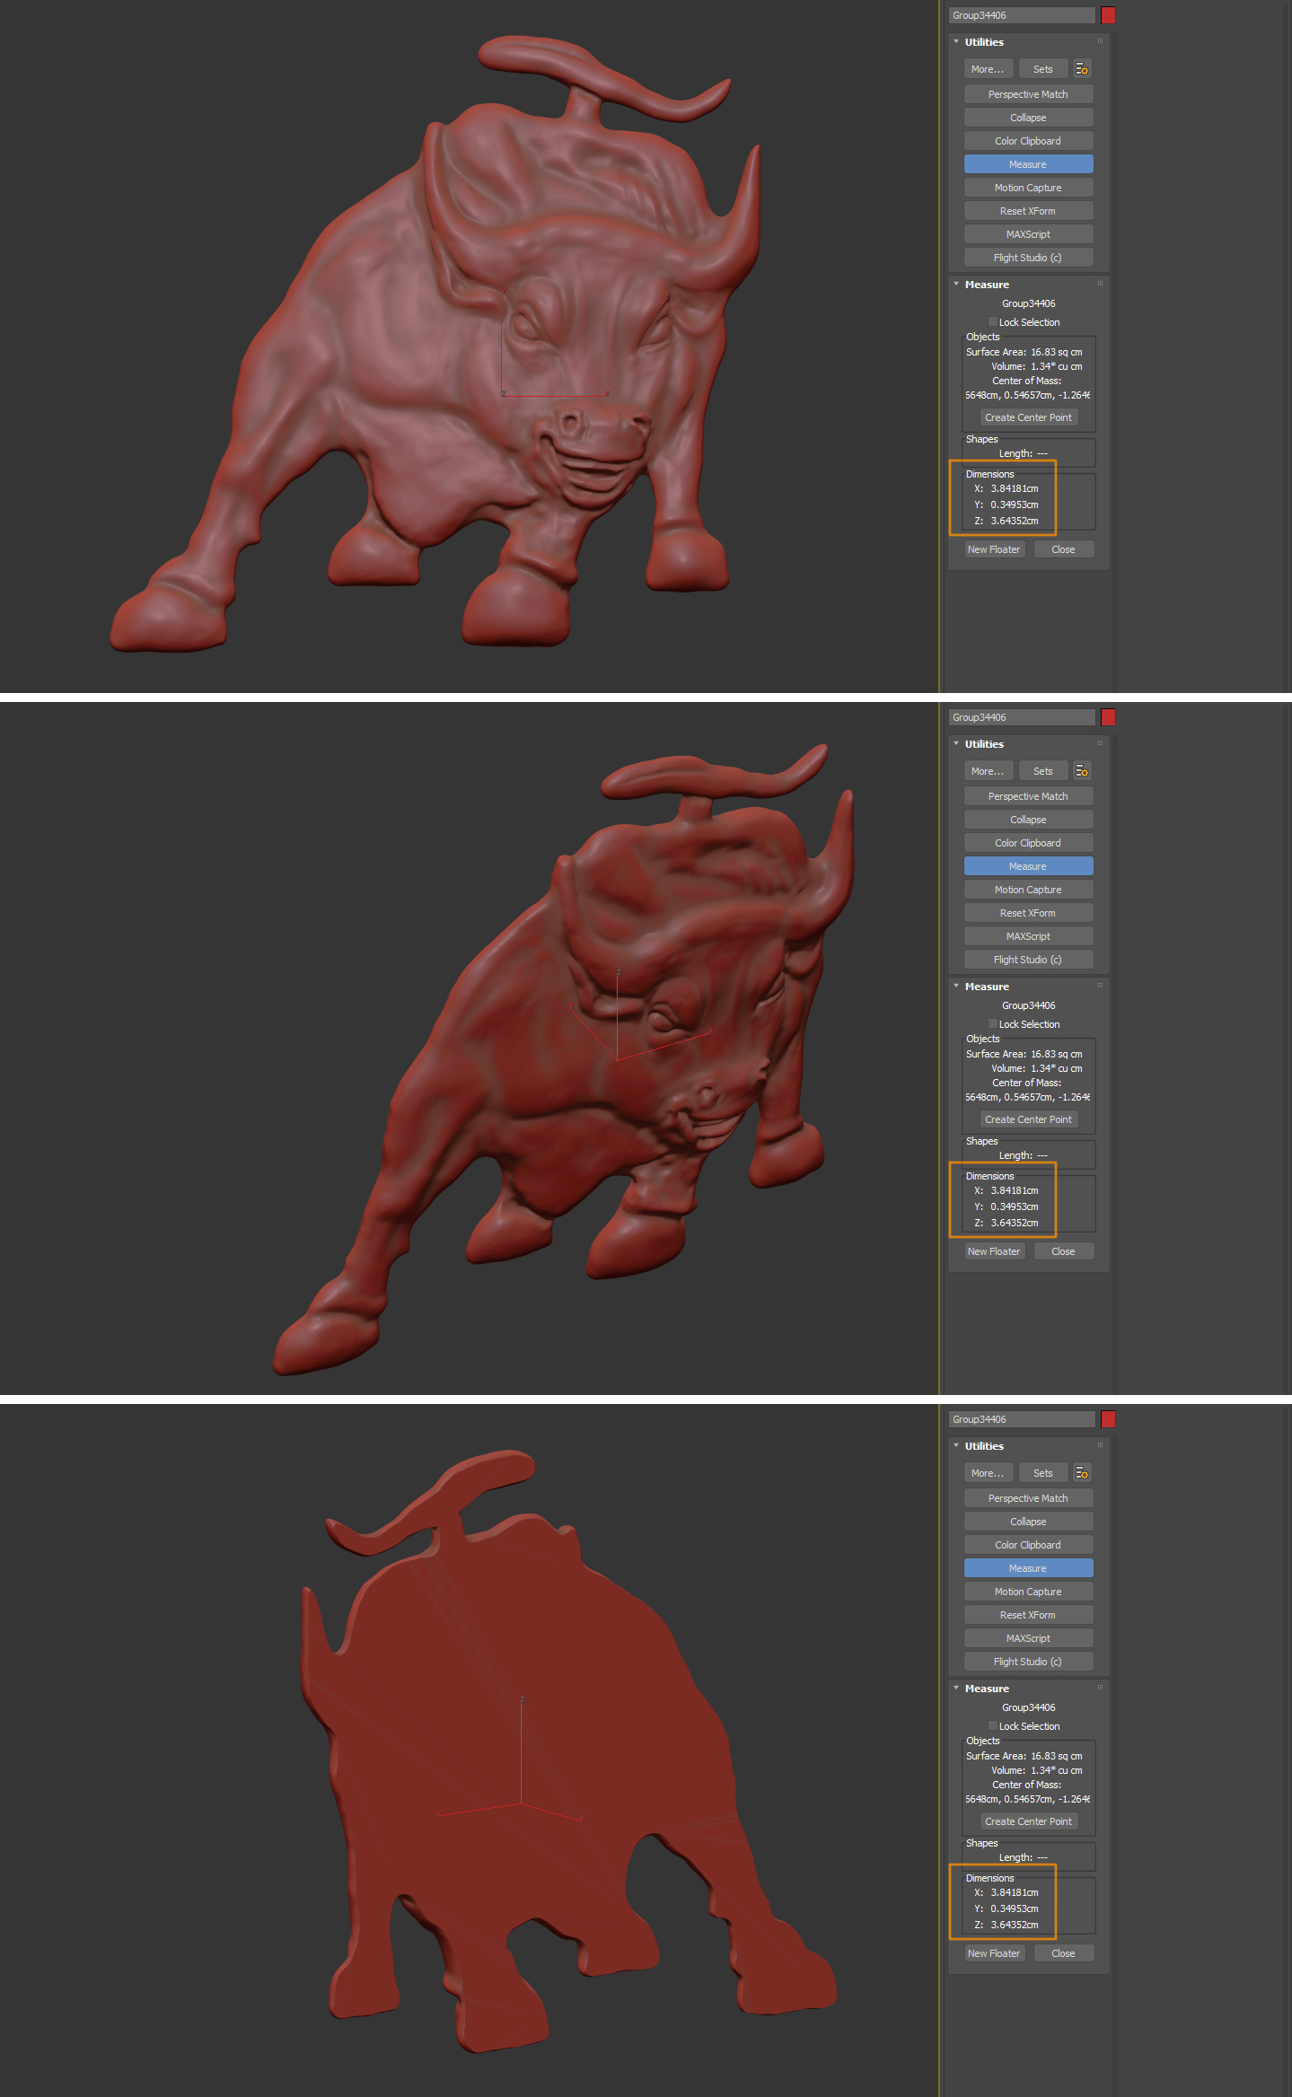
Task: Launch Flight Studio (c) in top panel
Action: coord(1029,258)
